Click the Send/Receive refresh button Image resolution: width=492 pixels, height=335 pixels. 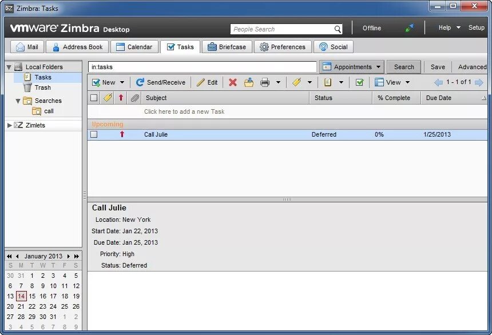pyautogui.click(x=160, y=82)
